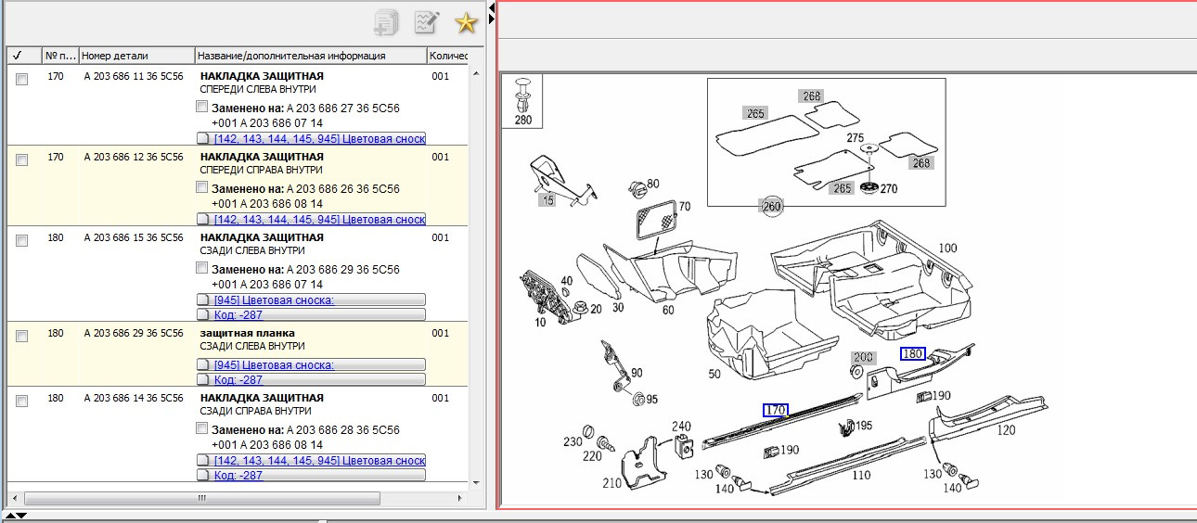Click callout number 40 in the diagram

coord(567,280)
